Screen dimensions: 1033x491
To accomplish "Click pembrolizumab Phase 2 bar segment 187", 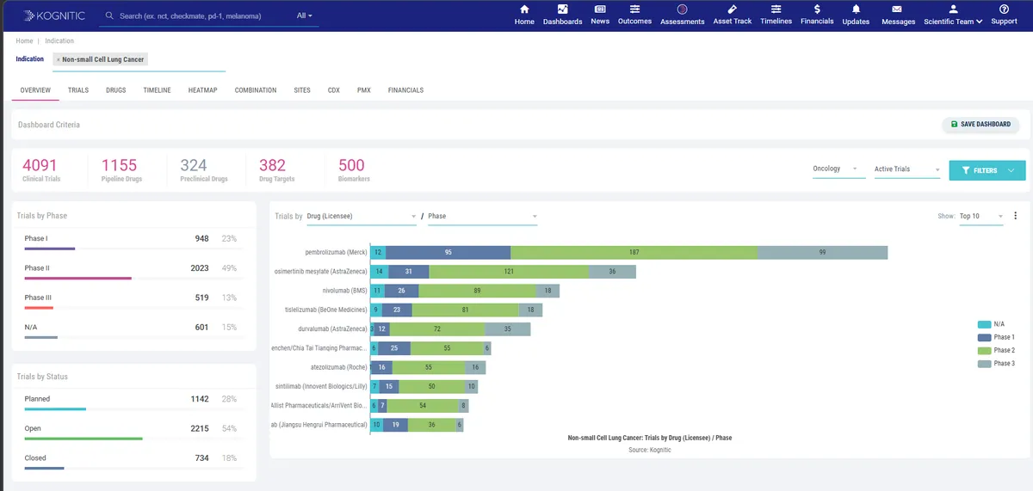I will [x=634, y=252].
